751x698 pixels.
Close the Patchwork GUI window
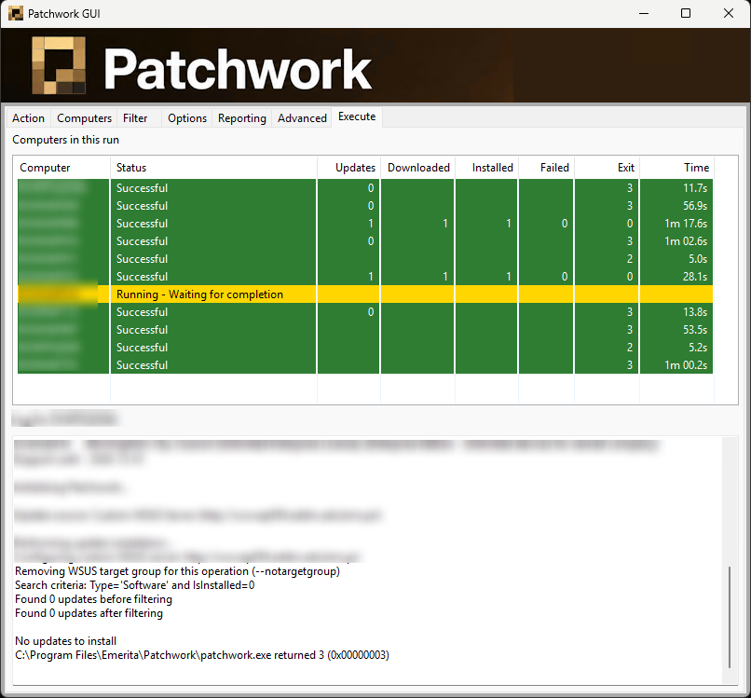click(728, 13)
